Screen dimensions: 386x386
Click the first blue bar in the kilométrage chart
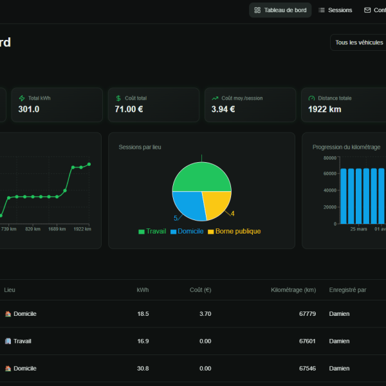344,196
